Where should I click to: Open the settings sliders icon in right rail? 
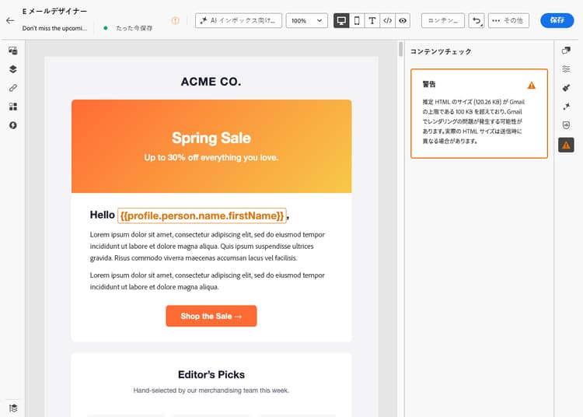tap(566, 69)
